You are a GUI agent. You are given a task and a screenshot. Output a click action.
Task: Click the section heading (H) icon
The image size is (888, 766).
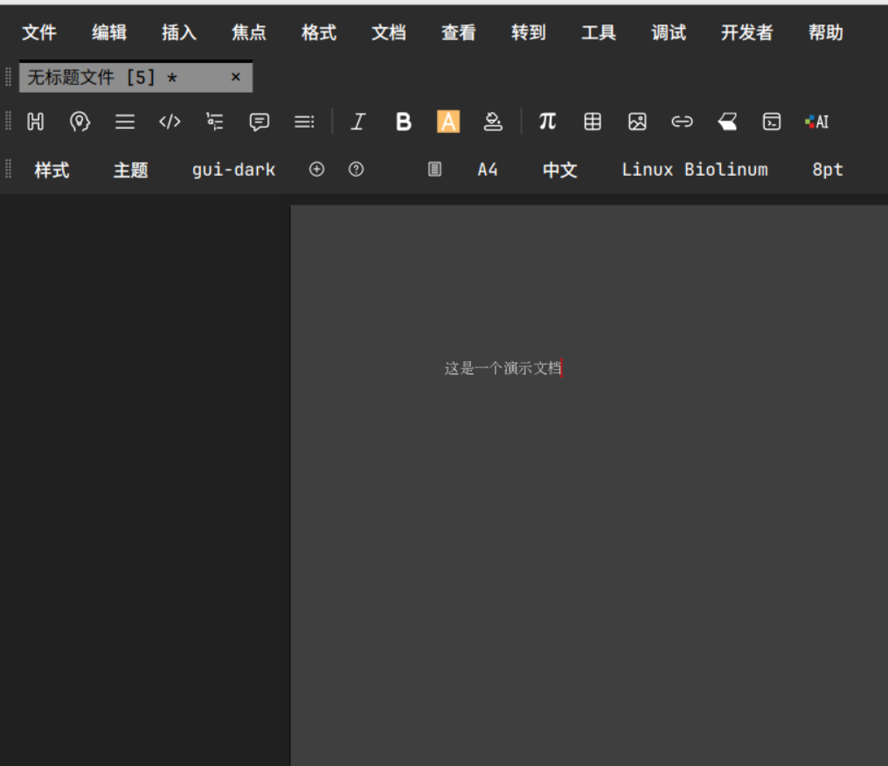click(x=36, y=122)
